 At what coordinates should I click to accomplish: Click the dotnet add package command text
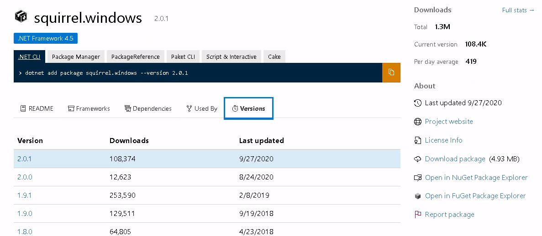pos(106,73)
